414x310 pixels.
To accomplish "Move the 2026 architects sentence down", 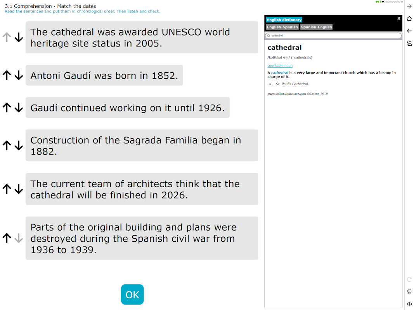I will (x=19, y=189).
